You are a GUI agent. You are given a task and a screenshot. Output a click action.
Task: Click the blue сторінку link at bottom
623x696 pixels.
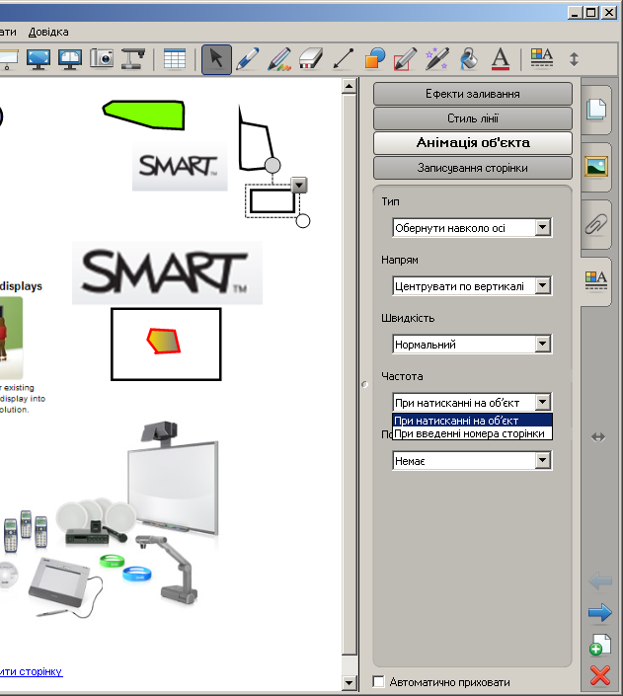pos(31,671)
